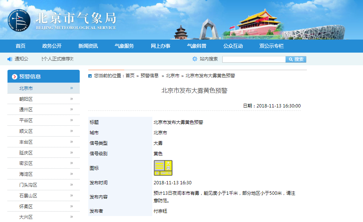Open the 双公示专栏 menu item
This screenshot has height=222, width=363.
point(271,46)
